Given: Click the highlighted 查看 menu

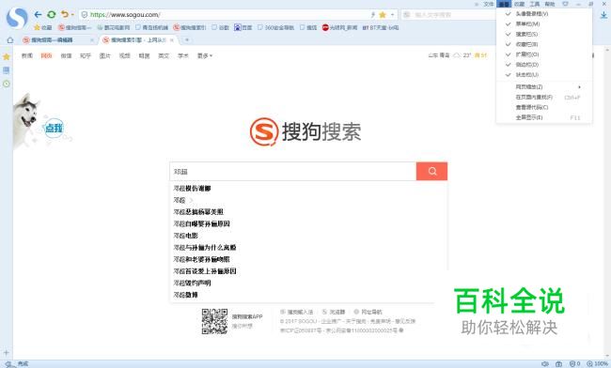Looking at the screenshot, I should tap(504, 4).
